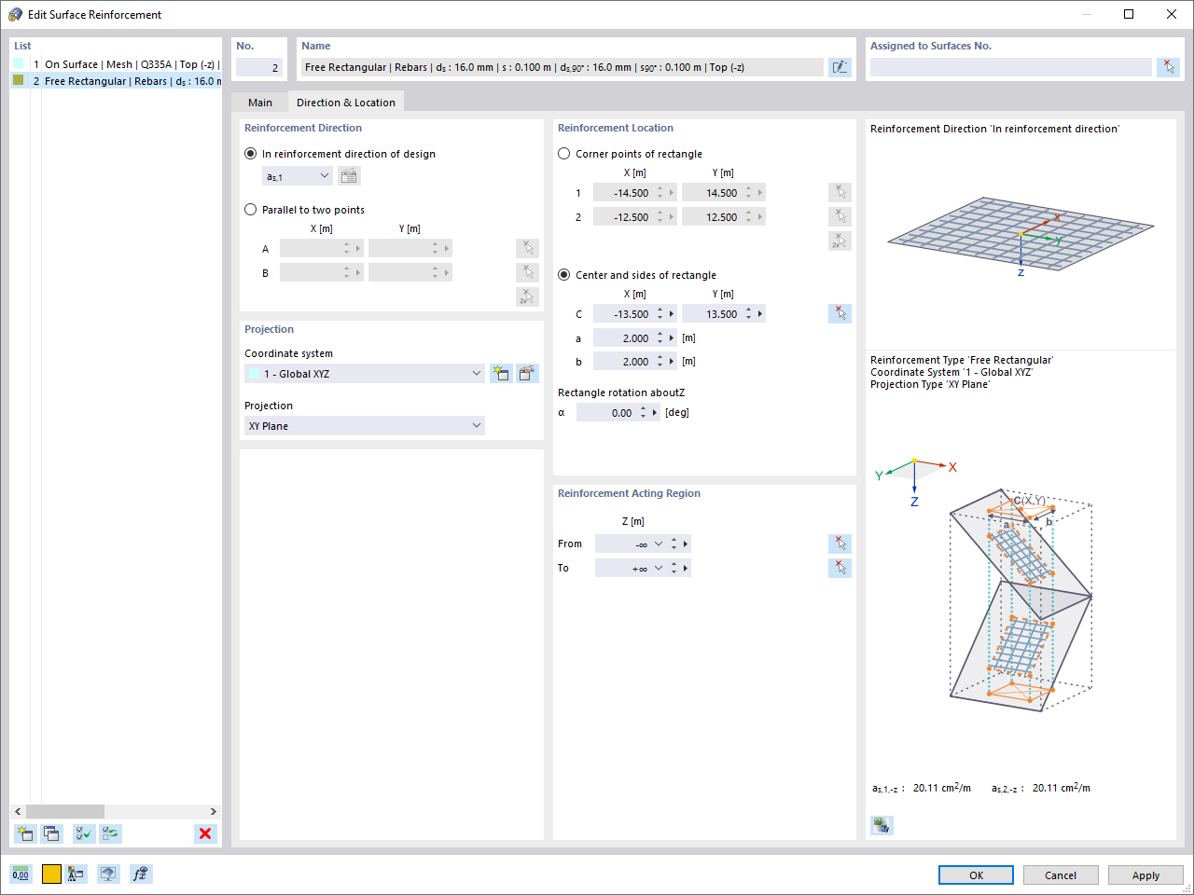Copy the selected reinforcement in list
Image resolution: width=1194 pixels, height=895 pixels.
pos(51,833)
